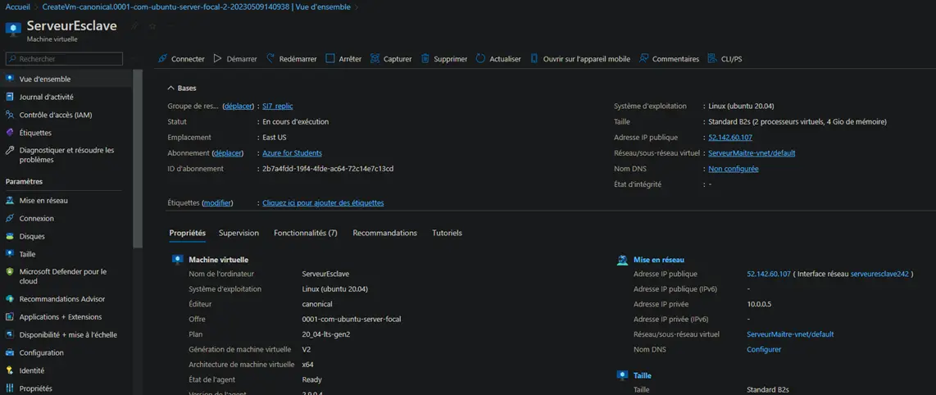Click Configurer link for Nom DNS

coord(764,349)
